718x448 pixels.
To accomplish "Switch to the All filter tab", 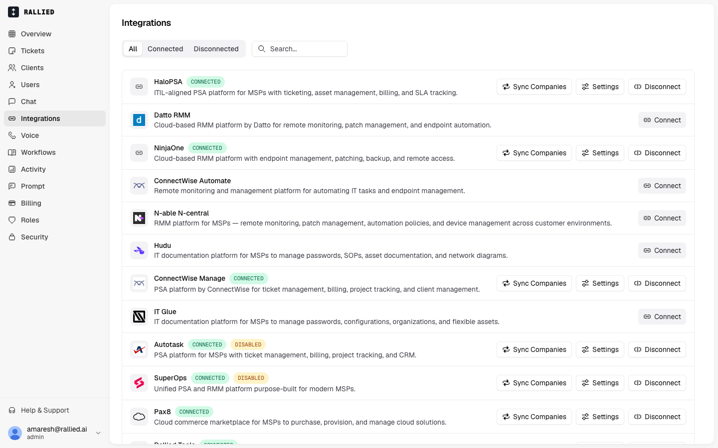I will point(133,49).
